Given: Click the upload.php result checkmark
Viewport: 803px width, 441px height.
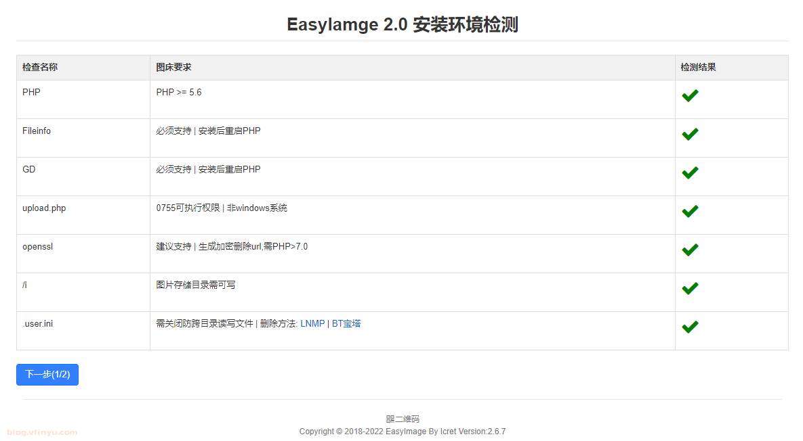Looking at the screenshot, I should tap(690, 212).
